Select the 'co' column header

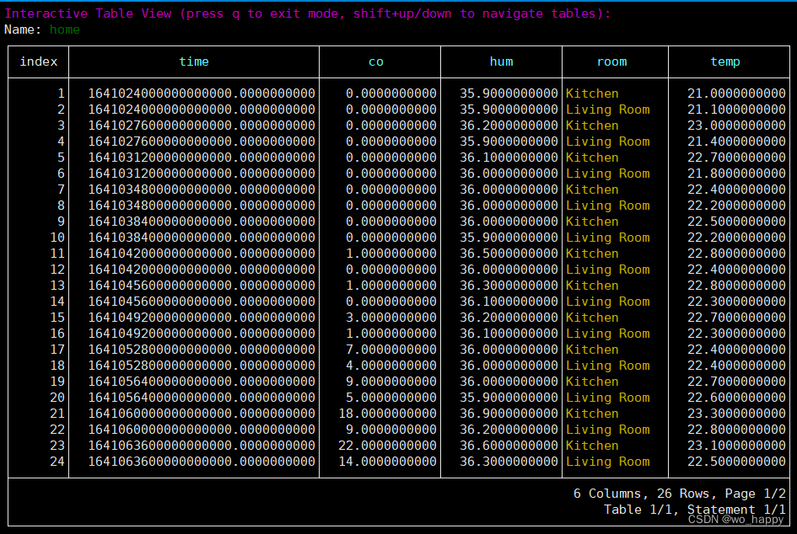coord(375,61)
